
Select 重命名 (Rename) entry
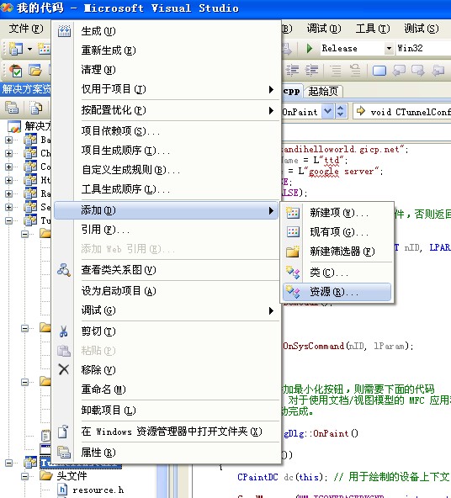[x=167, y=389]
